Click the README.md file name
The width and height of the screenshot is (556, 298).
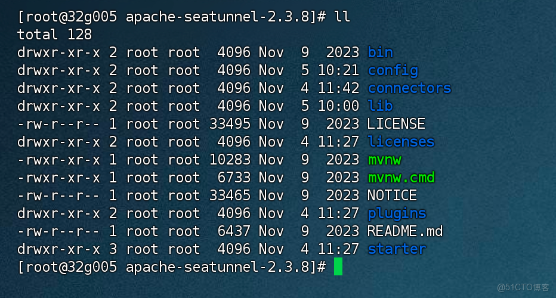(405, 231)
